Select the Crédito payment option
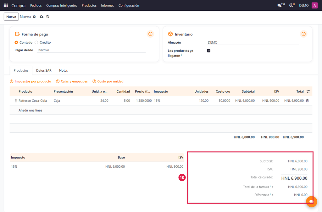 tap(36, 42)
